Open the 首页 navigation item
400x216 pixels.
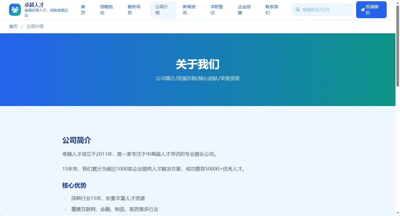click(83, 10)
